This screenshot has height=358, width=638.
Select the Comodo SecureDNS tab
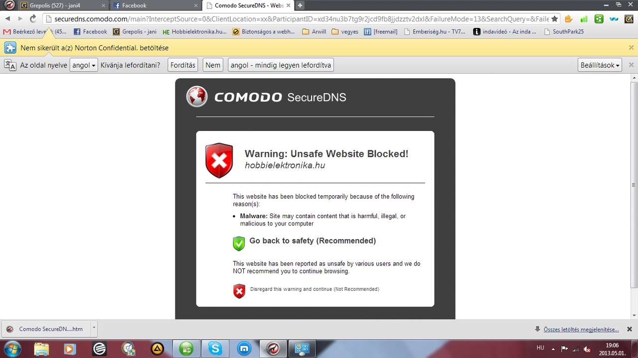[x=248, y=5]
